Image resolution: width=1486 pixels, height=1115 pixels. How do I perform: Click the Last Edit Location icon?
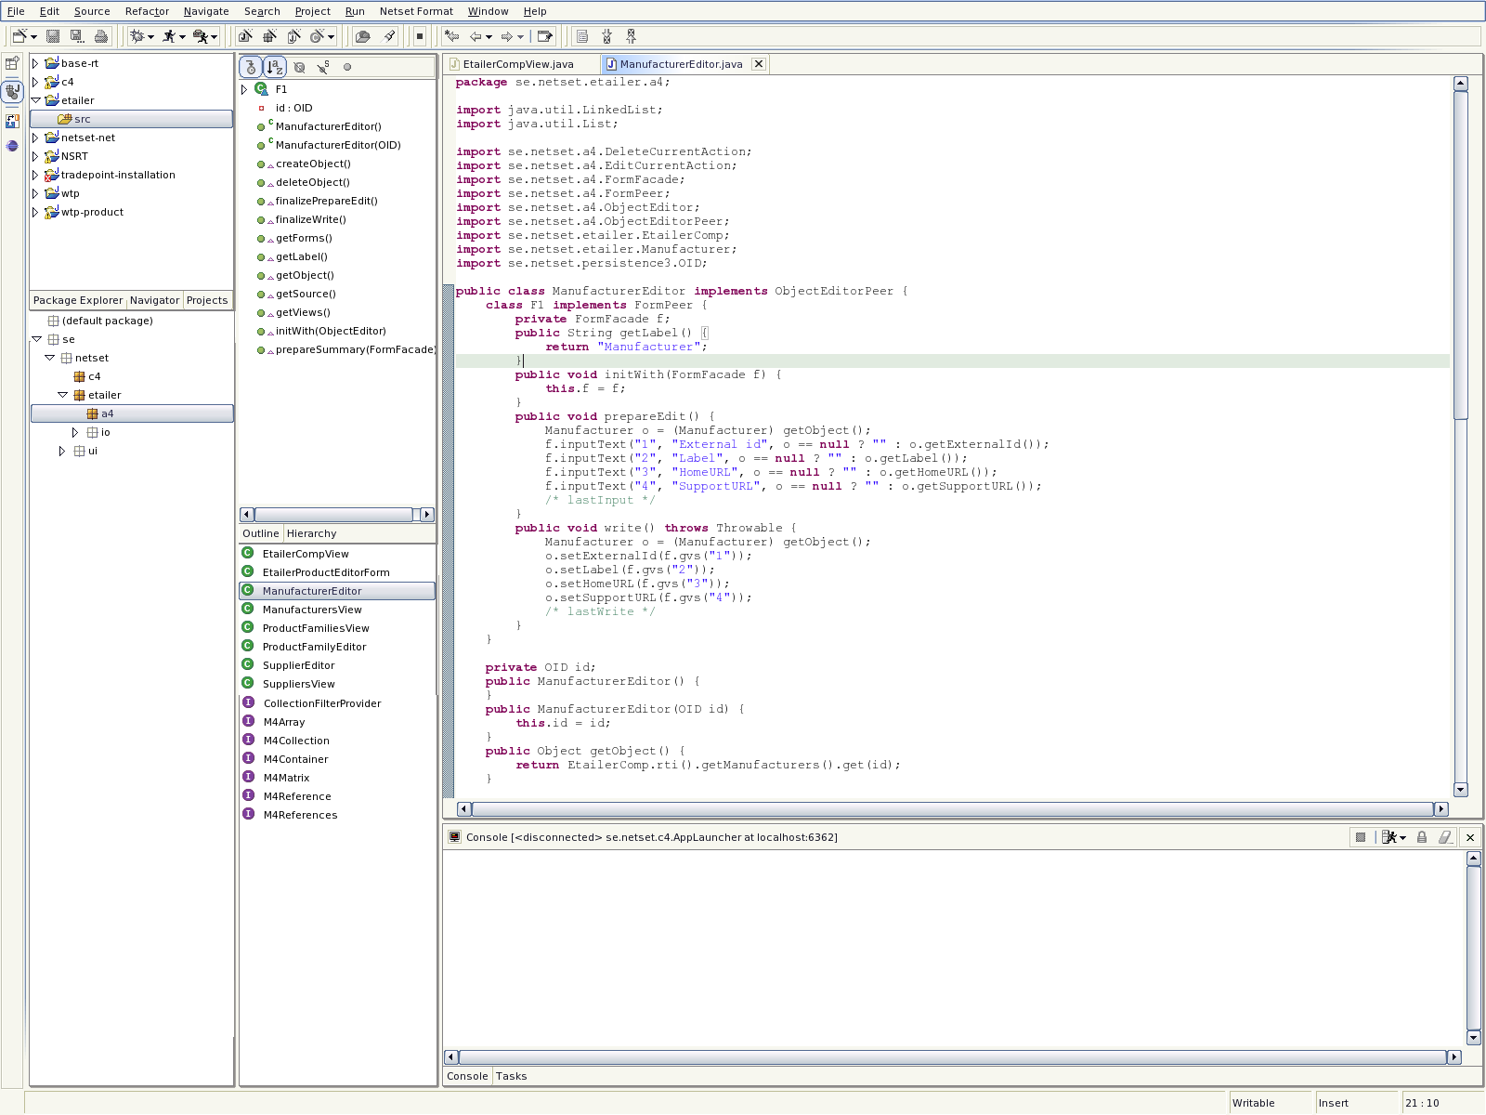(x=452, y=36)
